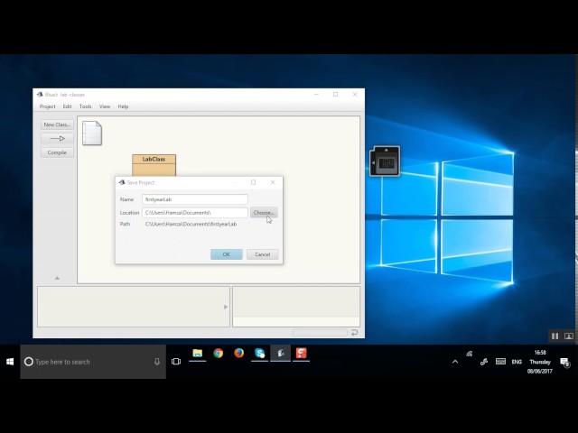This screenshot has width=578, height=433.
Task: Open the Project menu in BlueJ
Action: [x=47, y=106]
